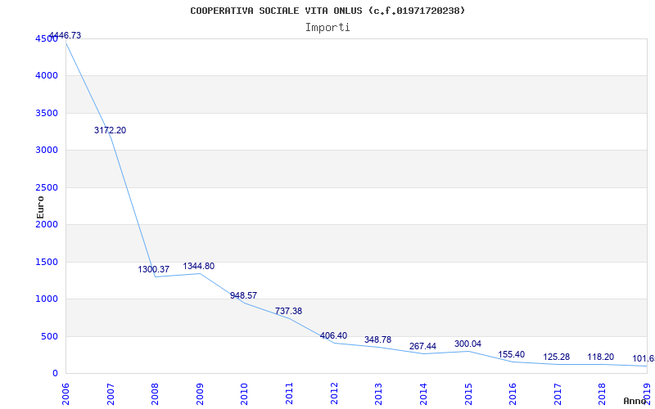Select the 118.20 value label

coord(601,357)
